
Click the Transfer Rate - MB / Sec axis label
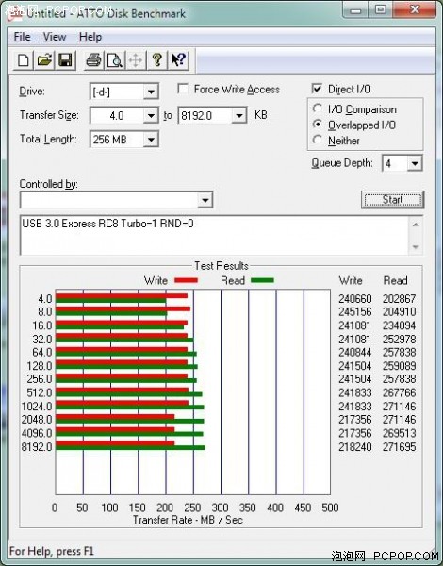pos(188,520)
